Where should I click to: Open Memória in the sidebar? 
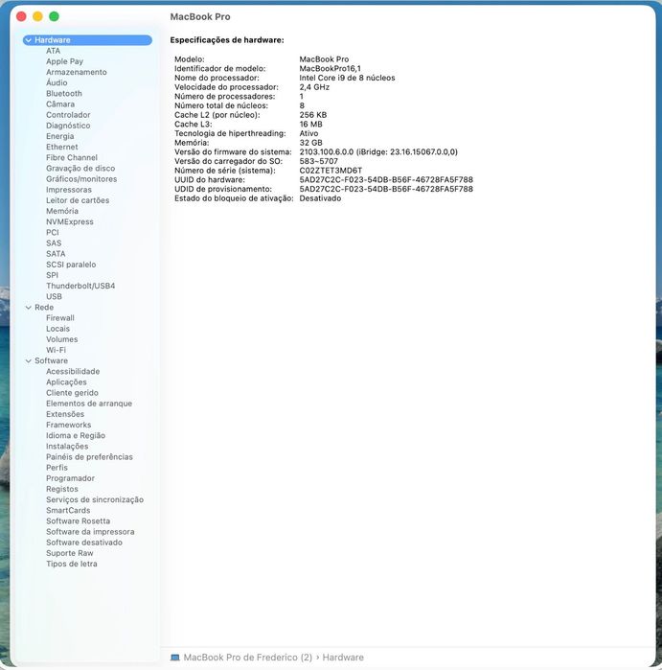point(62,211)
